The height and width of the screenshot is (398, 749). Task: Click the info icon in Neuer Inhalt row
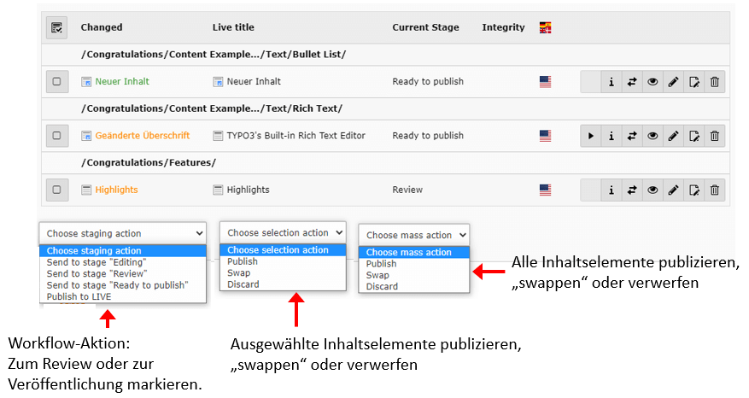(x=611, y=82)
